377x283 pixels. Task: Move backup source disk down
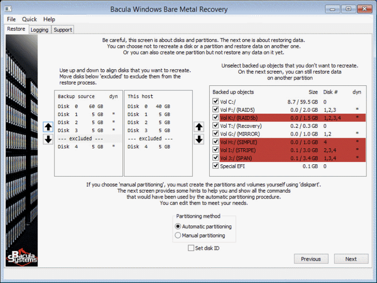tap(48, 139)
